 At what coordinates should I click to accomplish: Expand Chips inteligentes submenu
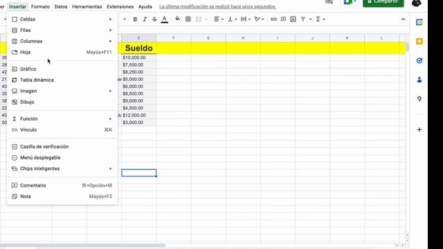pyautogui.click(x=62, y=169)
